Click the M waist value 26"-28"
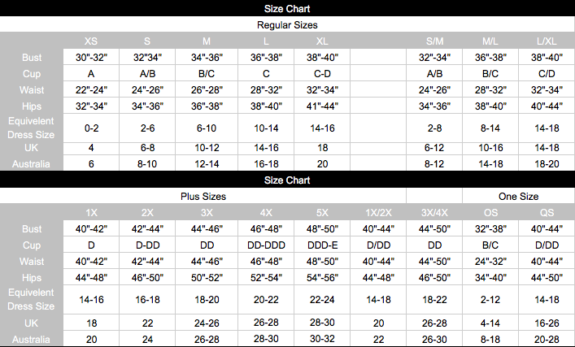Image resolution: width=575 pixels, height=347 pixels. click(207, 89)
